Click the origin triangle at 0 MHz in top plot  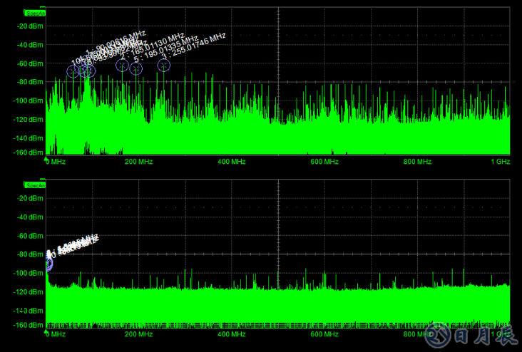tap(46, 157)
